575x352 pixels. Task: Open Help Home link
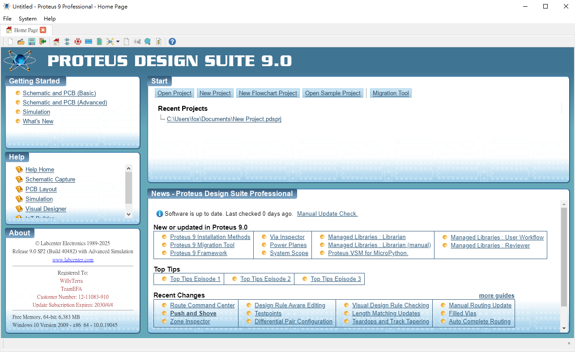[x=40, y=169]
